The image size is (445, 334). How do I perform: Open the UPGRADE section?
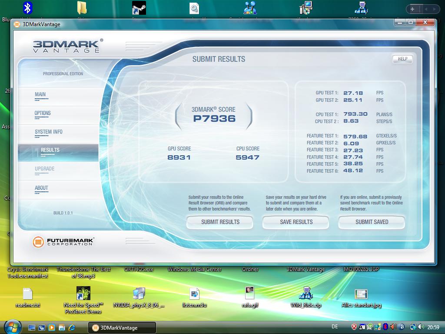click(x=58, y=170)
